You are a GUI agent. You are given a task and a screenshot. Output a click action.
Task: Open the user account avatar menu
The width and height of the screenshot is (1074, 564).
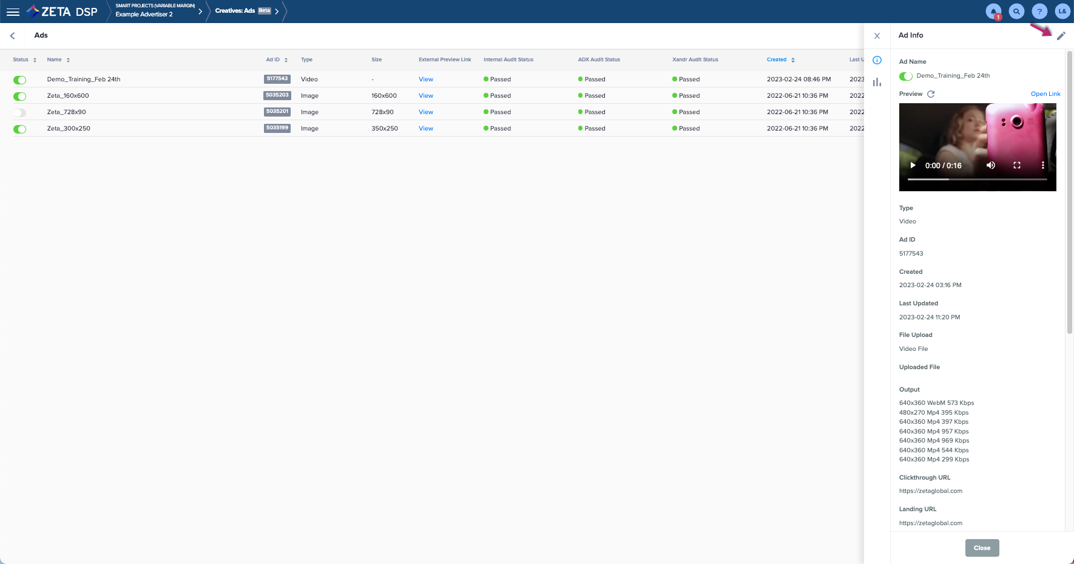[1062, 12]
